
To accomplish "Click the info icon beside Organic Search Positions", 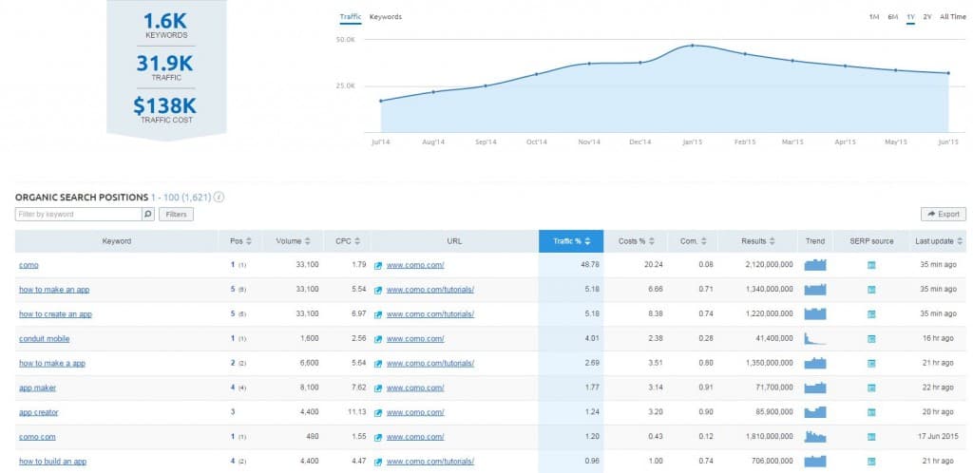I will pos(219,198).
